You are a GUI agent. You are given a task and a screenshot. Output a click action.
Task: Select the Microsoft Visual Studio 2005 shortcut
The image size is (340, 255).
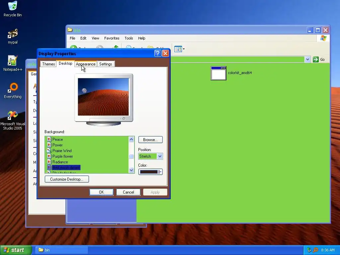13,120
